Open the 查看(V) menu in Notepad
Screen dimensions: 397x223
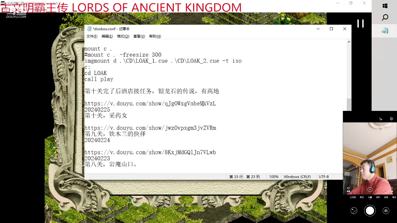139,36
